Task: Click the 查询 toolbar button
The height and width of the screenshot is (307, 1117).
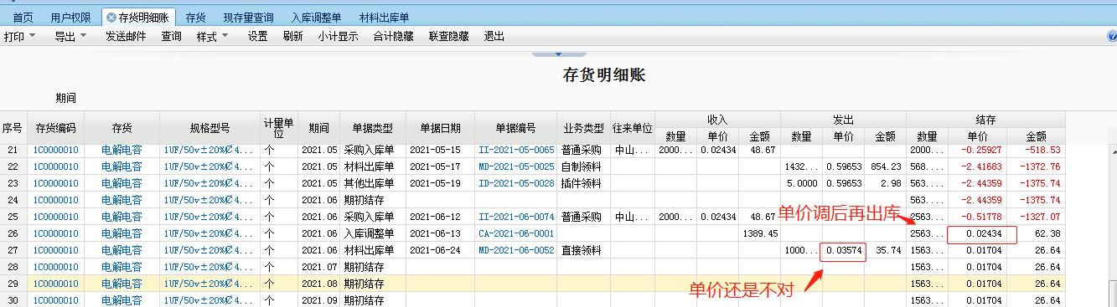Action: coord(172,36)
